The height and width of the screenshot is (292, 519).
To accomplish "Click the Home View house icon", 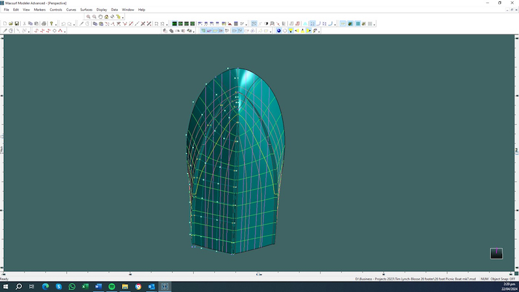I will tap(106, 17).
